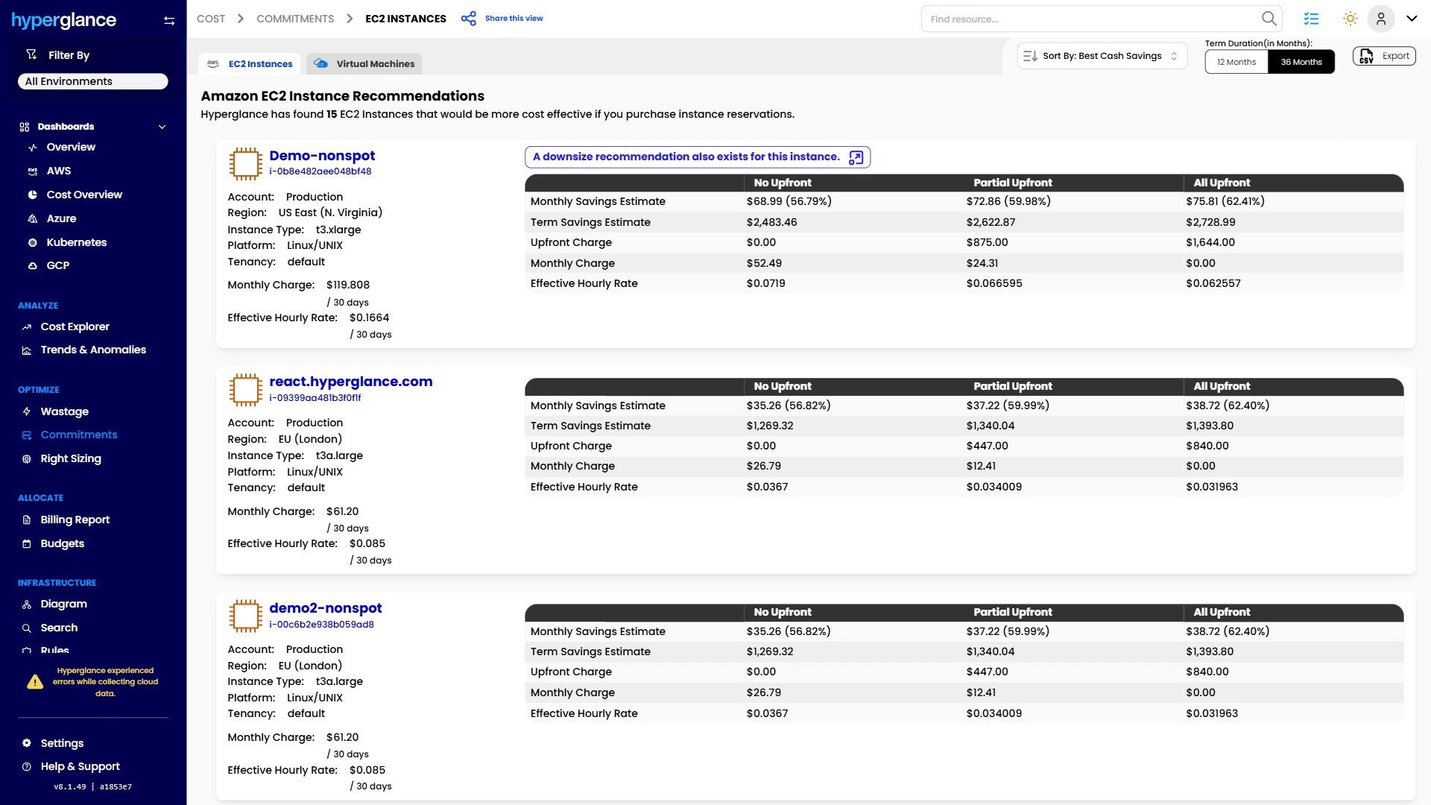1431x805 pixels.
Task: Click the search magnifier icon
Action: pyautogui.click(x=1269, y=19)
